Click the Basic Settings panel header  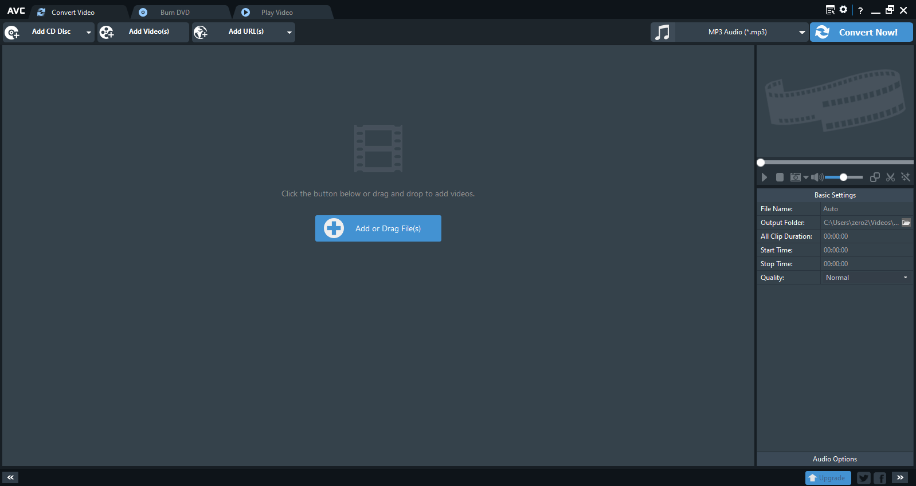(835, 195)
